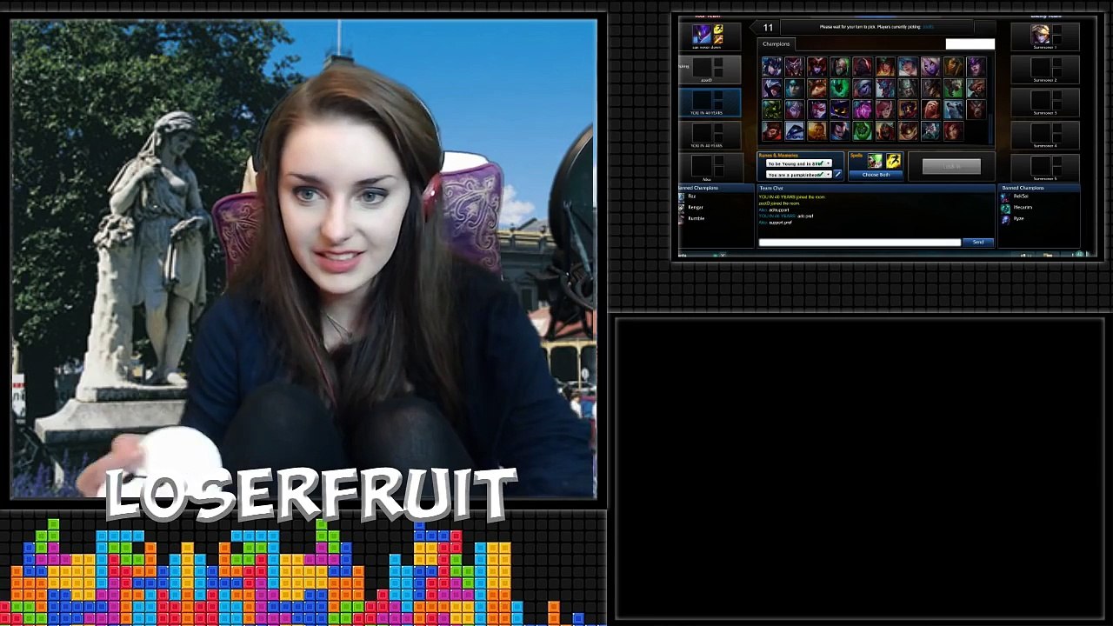The width and height of the screenshot is (1113, 626).
Task: Click the Summoner 2 enemy slot
Action: 1045,70
